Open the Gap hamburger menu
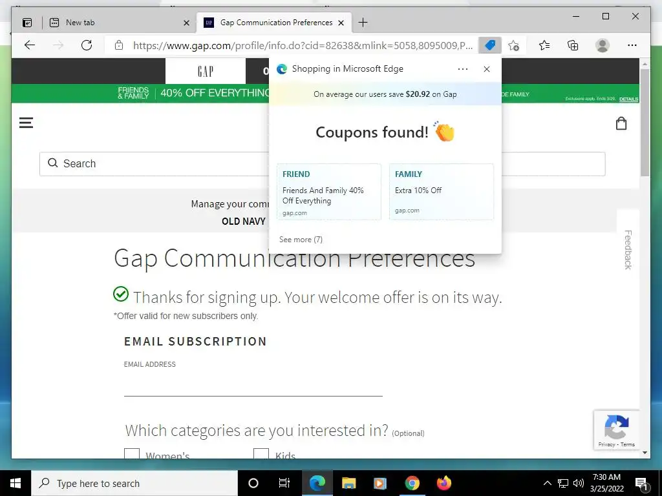The image size is (662, 496). point(26,123)
